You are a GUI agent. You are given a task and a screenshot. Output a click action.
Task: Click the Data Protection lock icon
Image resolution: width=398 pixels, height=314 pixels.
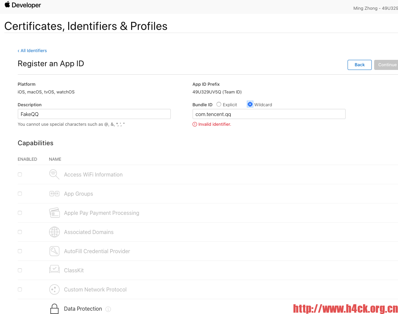[x=54, y=309]
